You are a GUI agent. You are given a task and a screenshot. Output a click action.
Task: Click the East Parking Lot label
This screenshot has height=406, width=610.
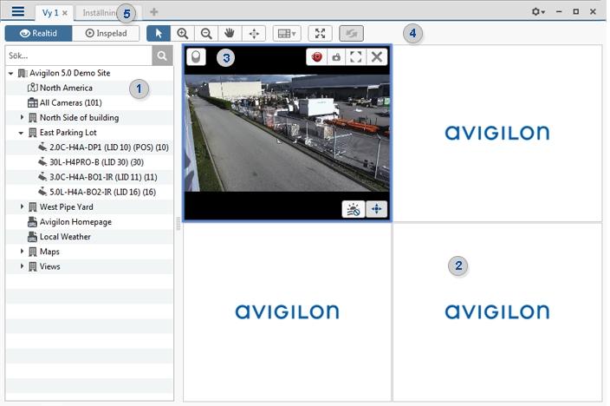click(x=68, y=133)
